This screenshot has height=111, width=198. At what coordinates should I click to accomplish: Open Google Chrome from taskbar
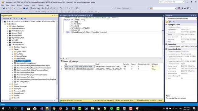point(54,108)
